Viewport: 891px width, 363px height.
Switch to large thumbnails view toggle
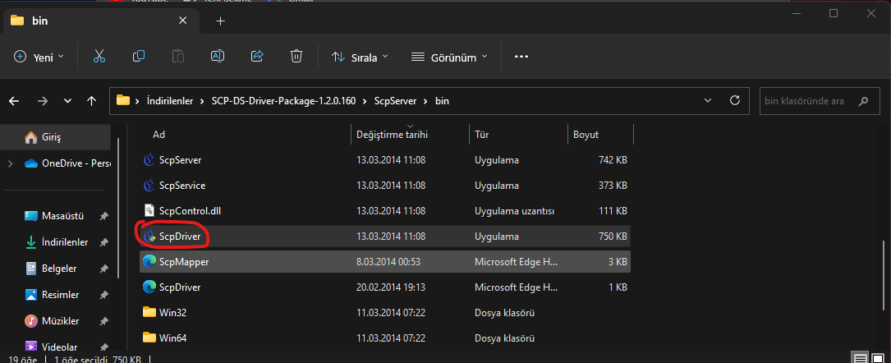tap(879, 357)
